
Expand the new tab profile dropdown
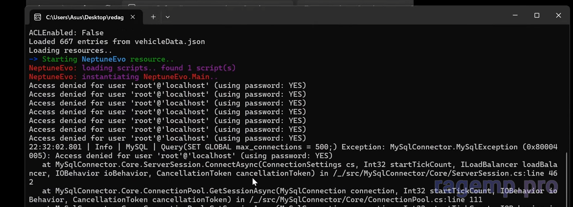tap(167, 17)
